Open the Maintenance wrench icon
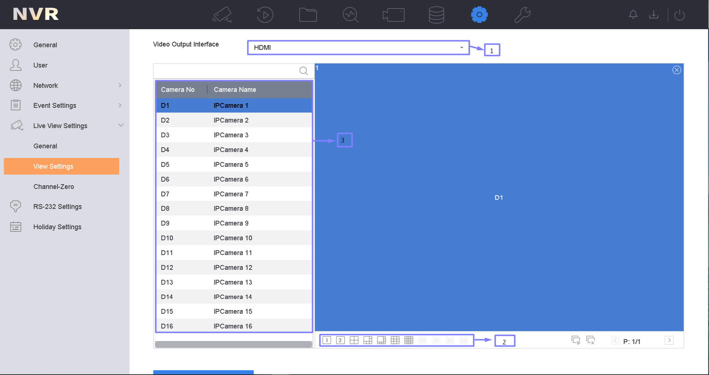Image resolution: width=709 pixels, height=375 pixels. tap(522, 15)
